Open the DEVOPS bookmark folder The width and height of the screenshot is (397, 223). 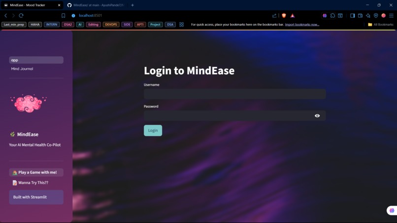pyautogui.click(x=111, y=25)
